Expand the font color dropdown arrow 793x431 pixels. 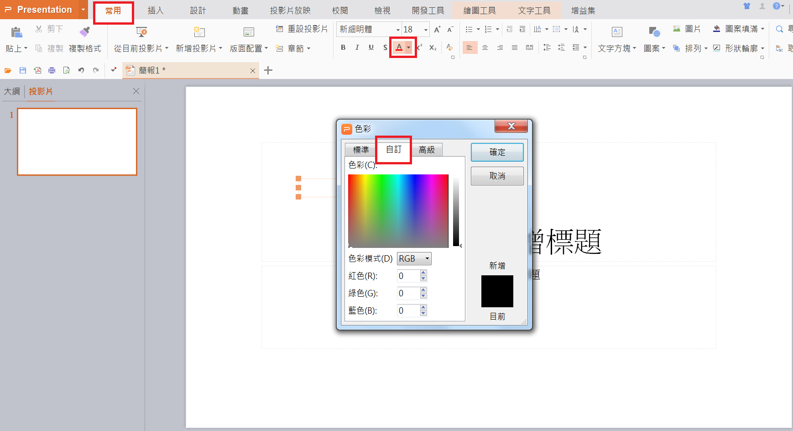(x=408, y=47)
